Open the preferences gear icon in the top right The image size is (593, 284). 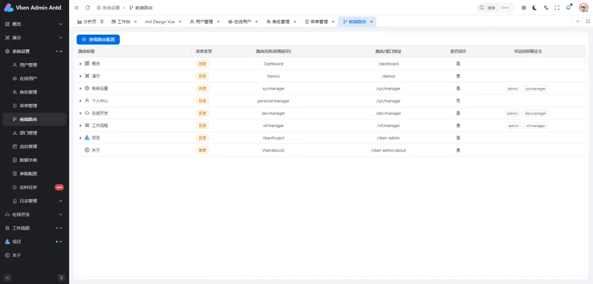point(524,8)
